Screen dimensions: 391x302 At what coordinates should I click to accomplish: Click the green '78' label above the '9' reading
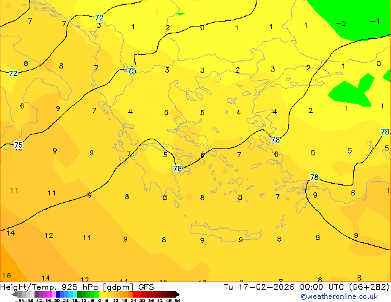(314, 177)
